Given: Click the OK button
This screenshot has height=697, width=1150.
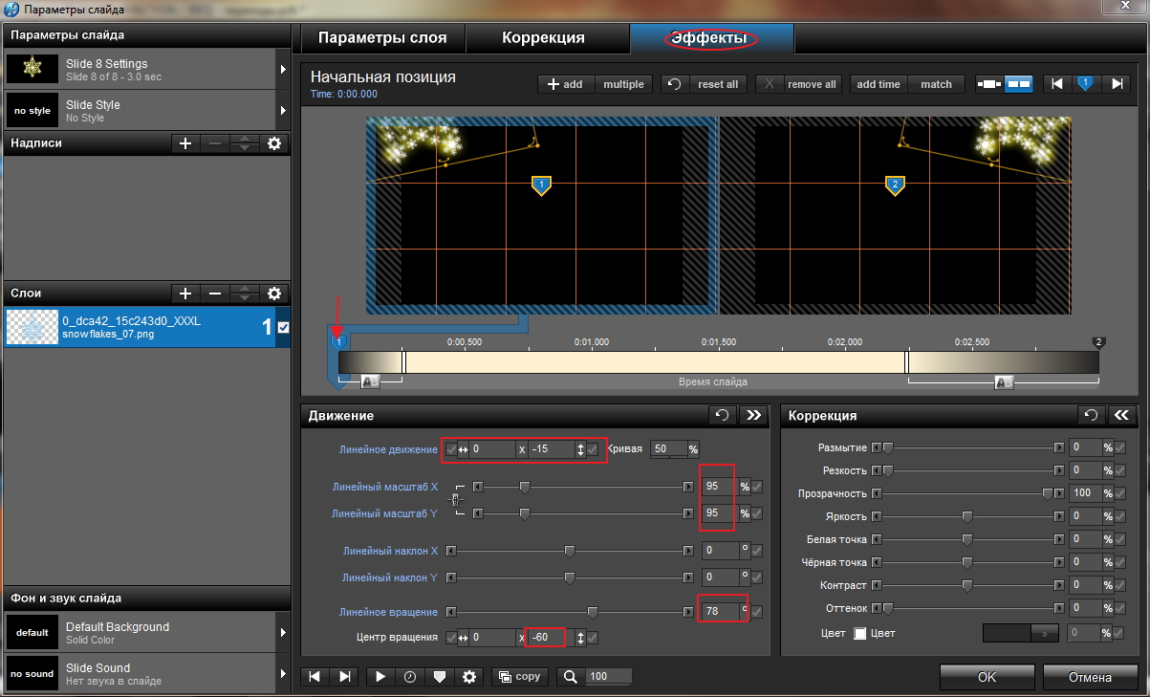Looking at the screenshot, I should coord(987,677).
